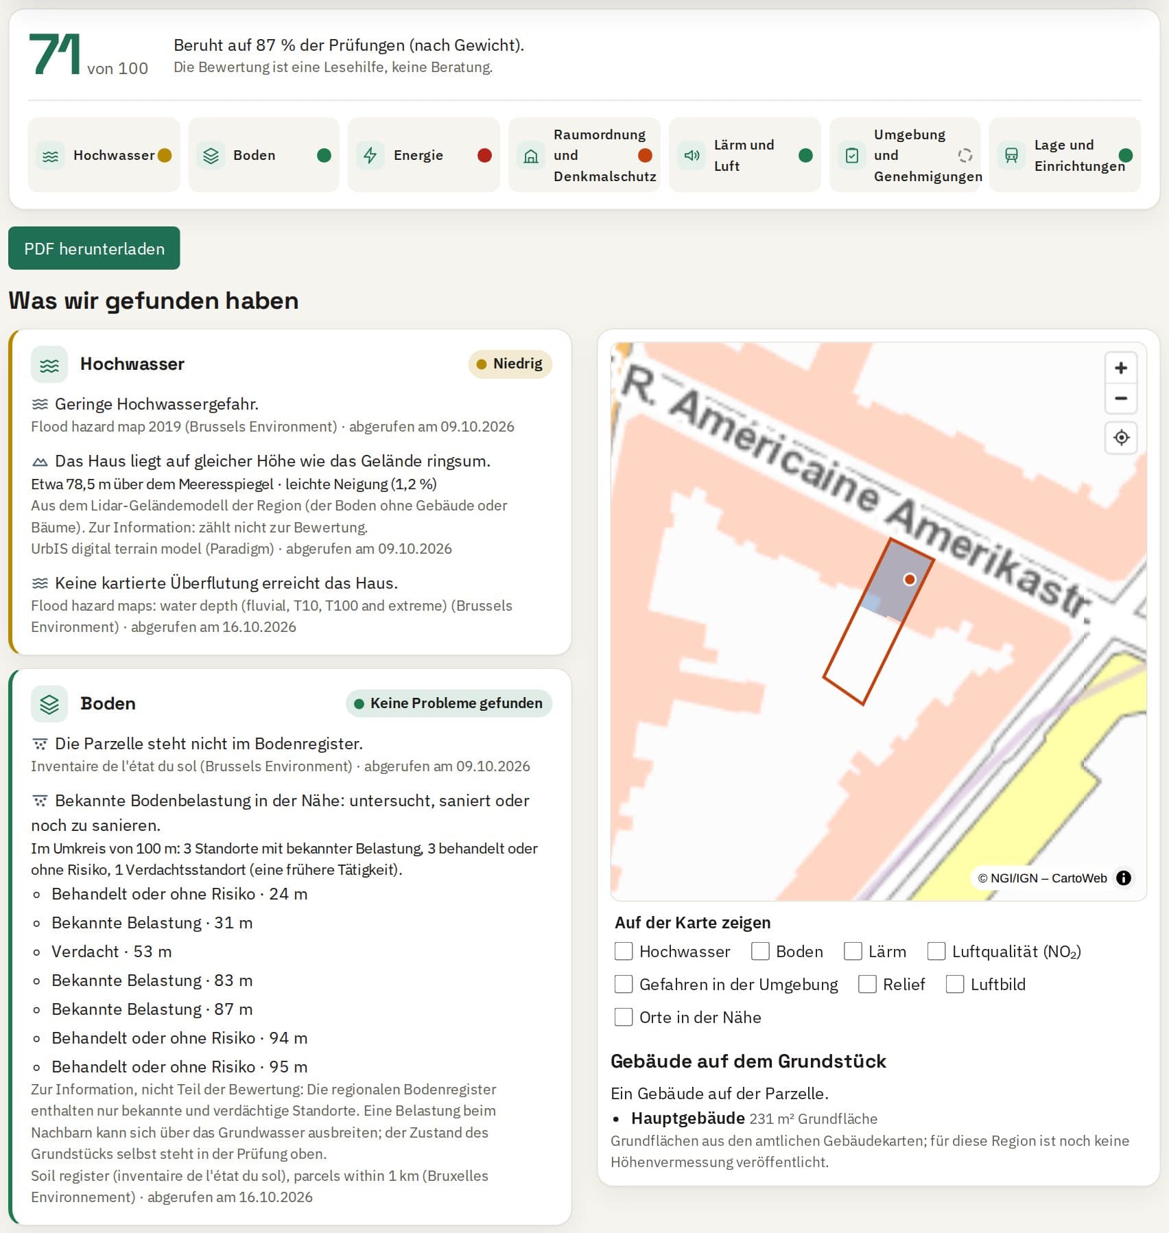Click the Boden layers icon in summary bar

pyautogui.click(x=211, y=156)
